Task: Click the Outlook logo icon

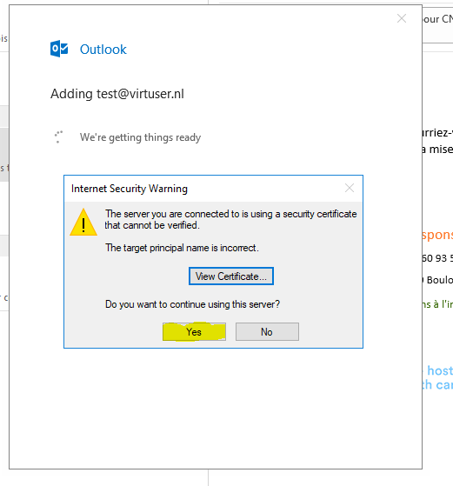Action: click(x=59, y=49)
